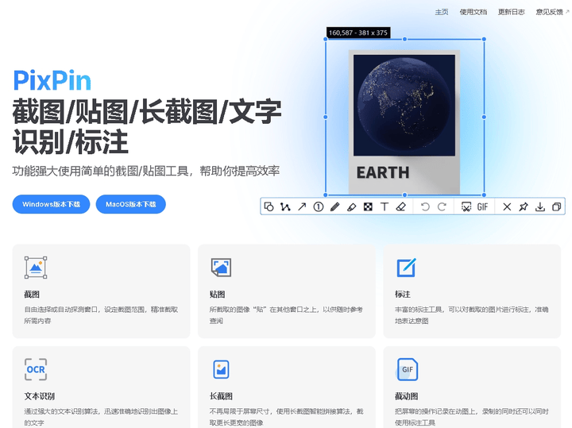572x428 pixels.
Task: Click the 标注 card heading
Action: (x=402, y=295)
